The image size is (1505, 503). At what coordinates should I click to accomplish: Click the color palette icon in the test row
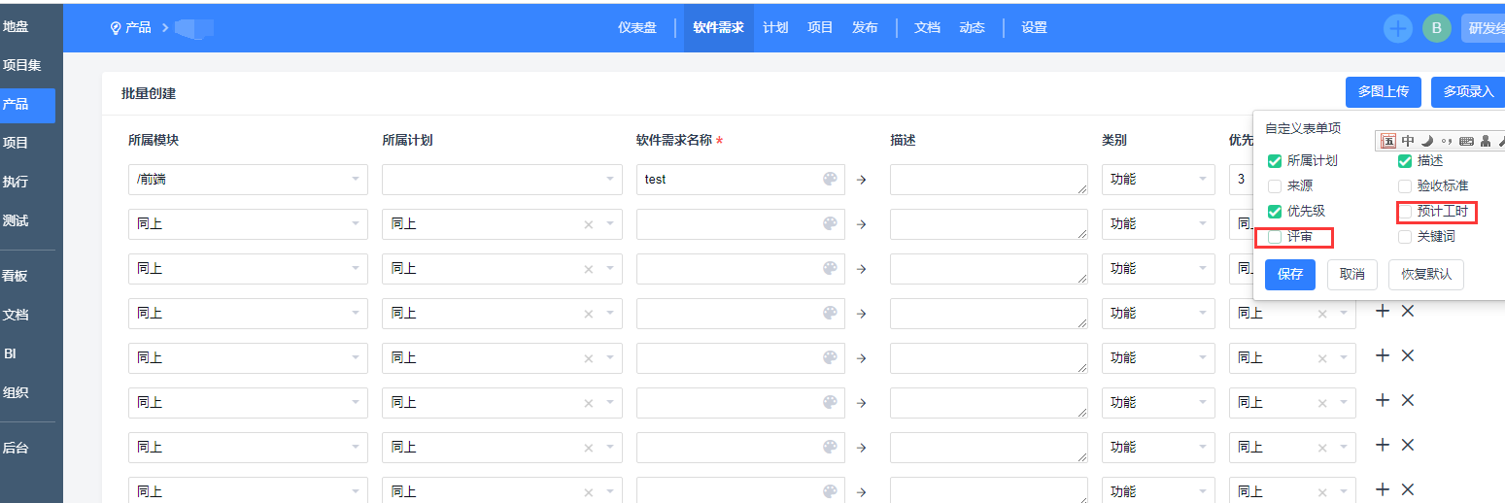(x=829, y=180)
